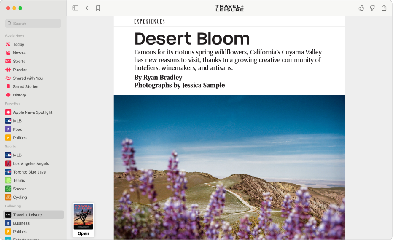The image size is (393, 241).
Task: Click the MLB icon under Sports section
Action: click(8, 155)
